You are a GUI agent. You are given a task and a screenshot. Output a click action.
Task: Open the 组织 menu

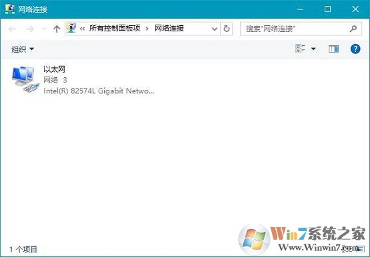tap(23, 49)
